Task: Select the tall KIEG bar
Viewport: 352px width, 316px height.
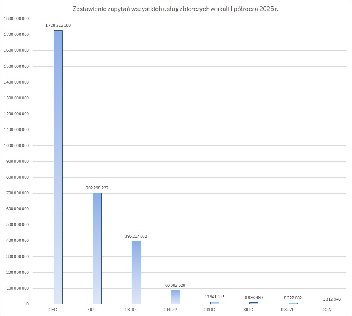Action: point(58,166)
